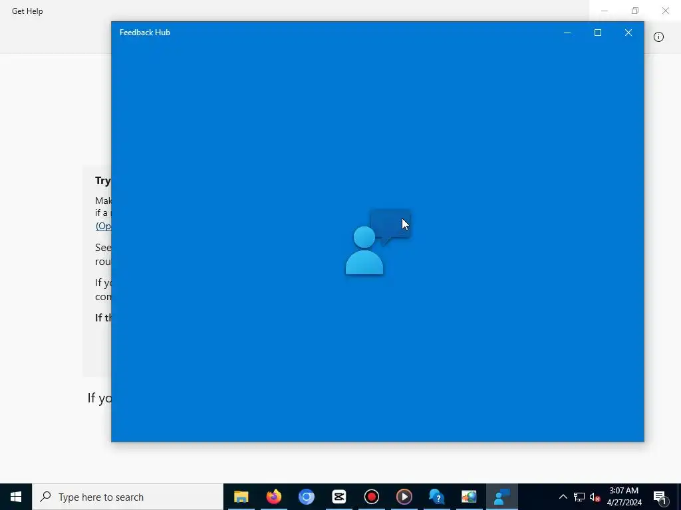This screenshot has width=681, height=510.
Task: Close the Get Help window
Action: (x=665, y=11)
